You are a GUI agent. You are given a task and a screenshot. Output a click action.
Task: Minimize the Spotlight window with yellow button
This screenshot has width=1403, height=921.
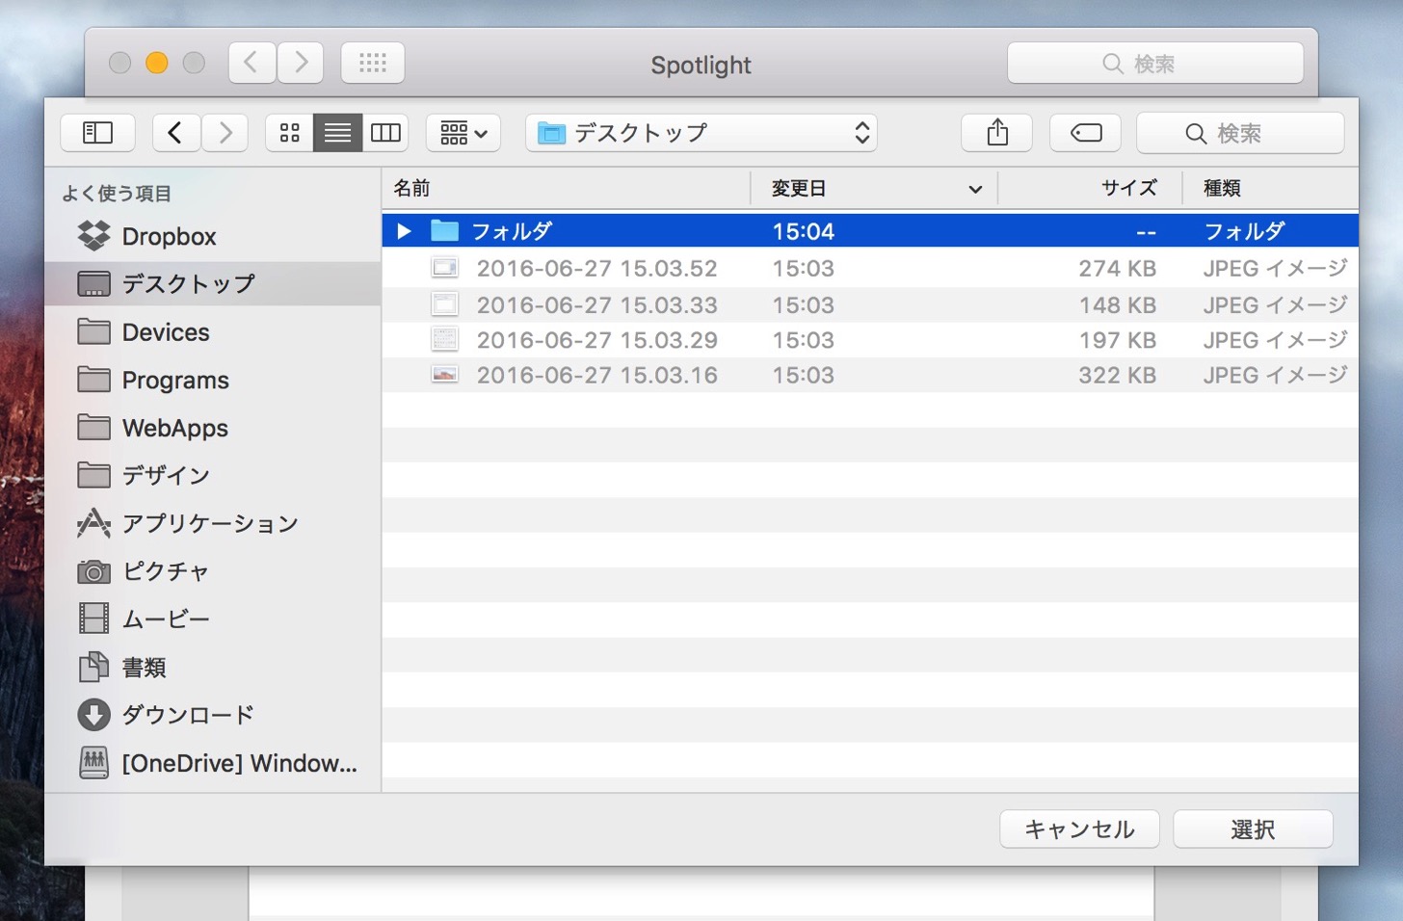pyautogui.click(x=156, y=63)
